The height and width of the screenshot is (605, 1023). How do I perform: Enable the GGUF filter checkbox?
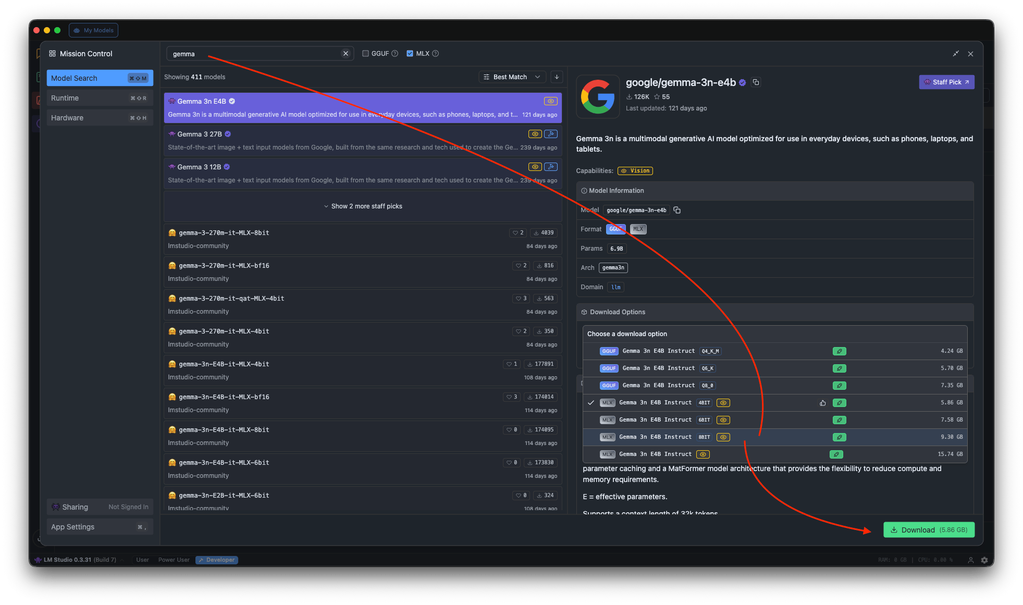tap(366, 54)
